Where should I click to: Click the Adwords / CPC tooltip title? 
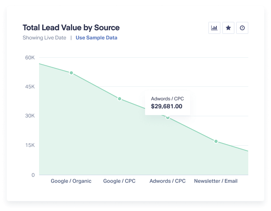(x=167, y=99)
